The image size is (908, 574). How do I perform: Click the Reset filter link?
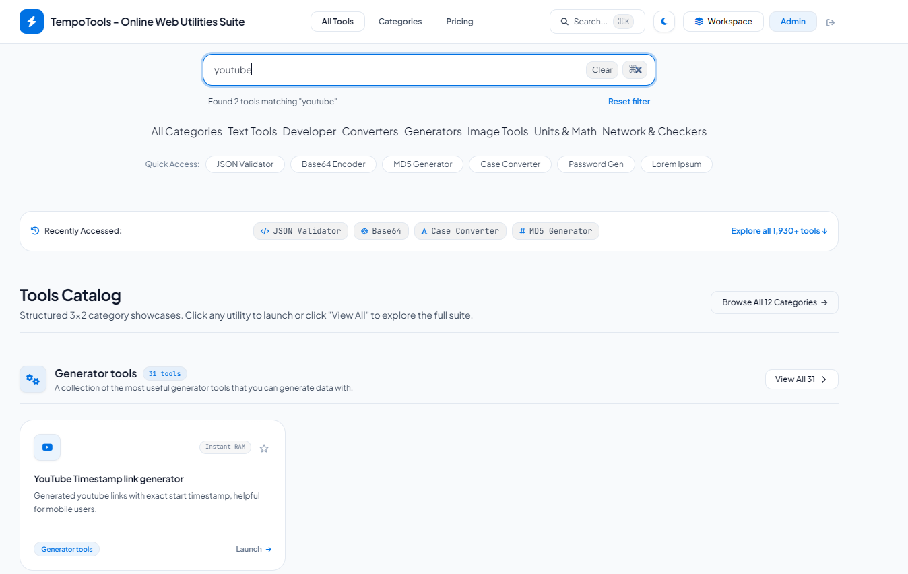coord(629,102)
